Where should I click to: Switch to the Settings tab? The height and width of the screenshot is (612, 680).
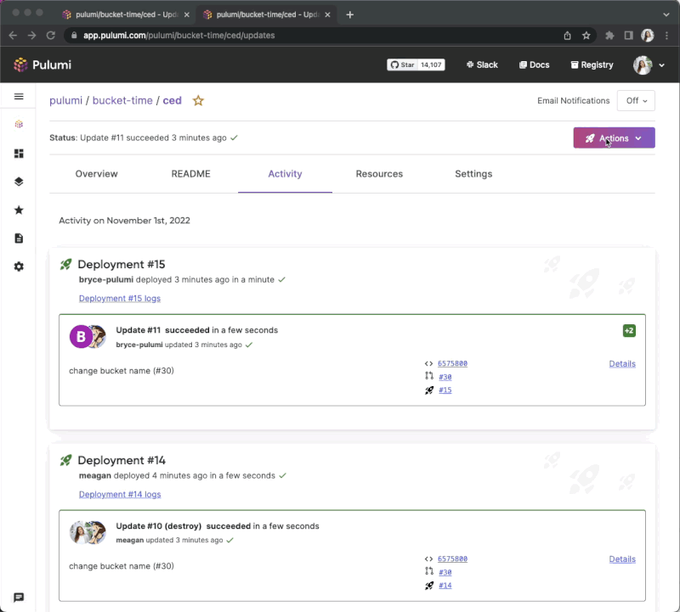click(473, 174)
